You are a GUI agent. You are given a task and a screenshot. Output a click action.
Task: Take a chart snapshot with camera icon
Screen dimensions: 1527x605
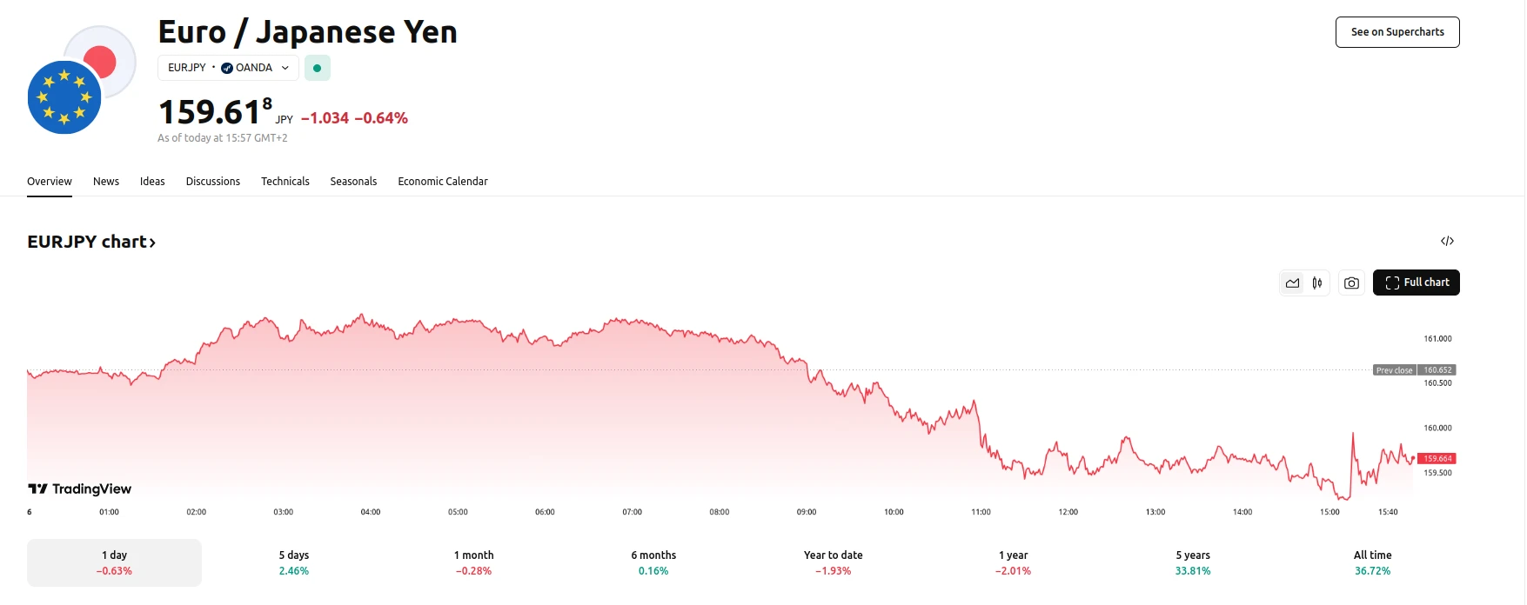coord(1351,283)
